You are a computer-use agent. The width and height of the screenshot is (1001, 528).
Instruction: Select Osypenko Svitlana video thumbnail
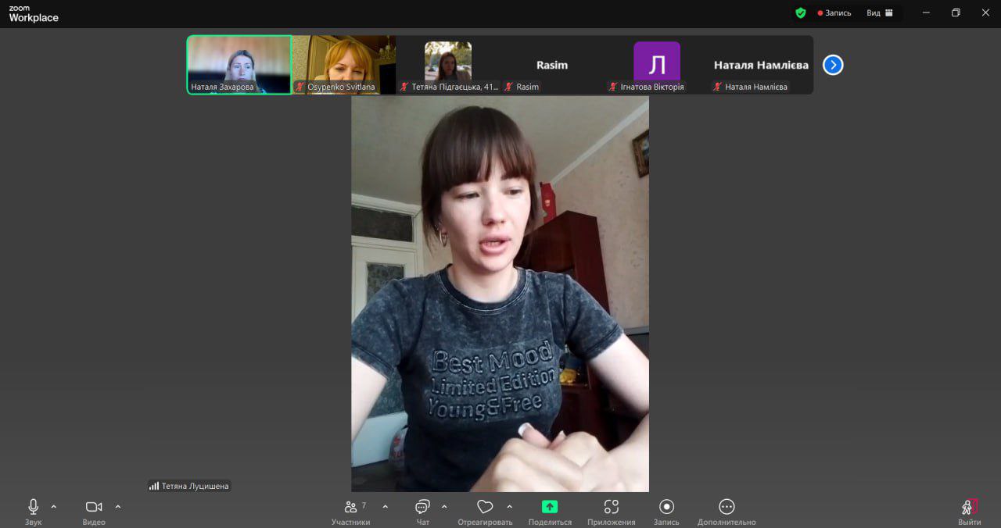(x=344, y=64)
